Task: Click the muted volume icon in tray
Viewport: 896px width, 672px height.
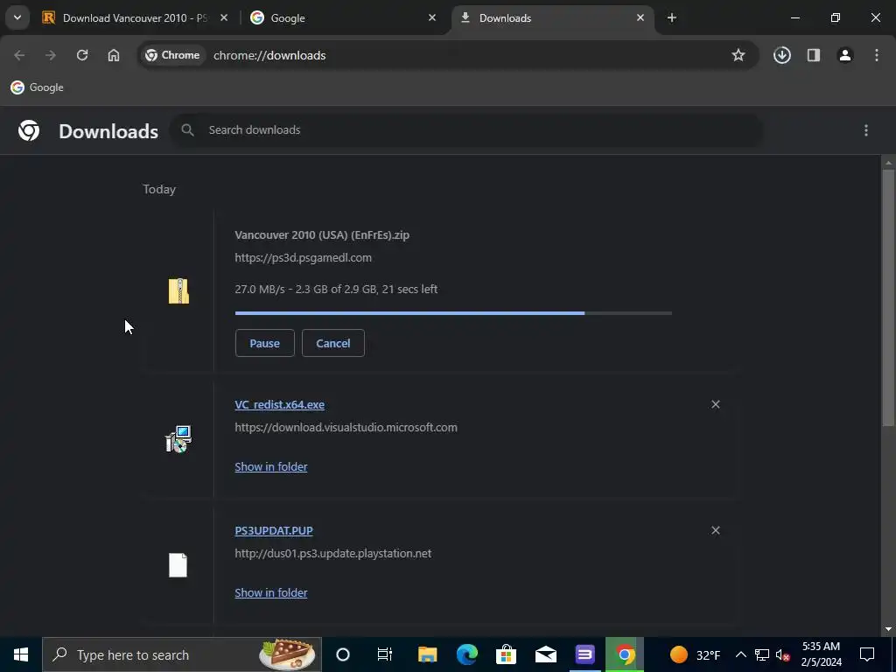Action: pos(783,654)
